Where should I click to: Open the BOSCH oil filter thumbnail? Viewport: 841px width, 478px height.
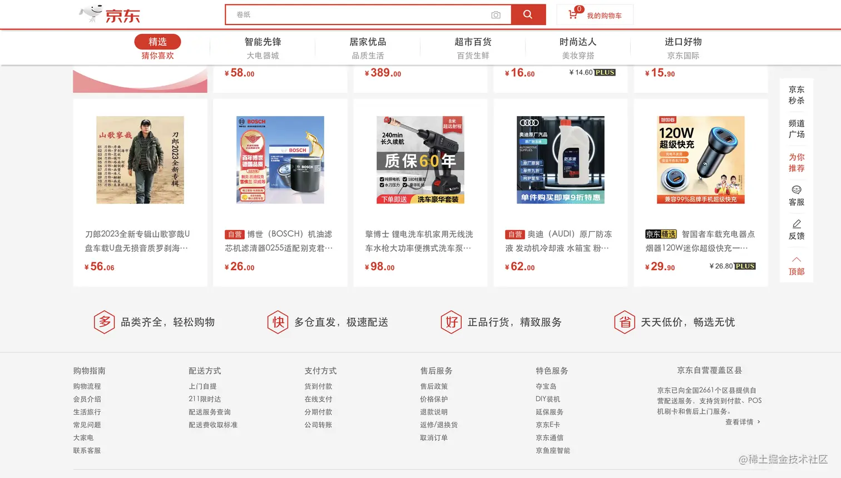(x=280, y=160)
